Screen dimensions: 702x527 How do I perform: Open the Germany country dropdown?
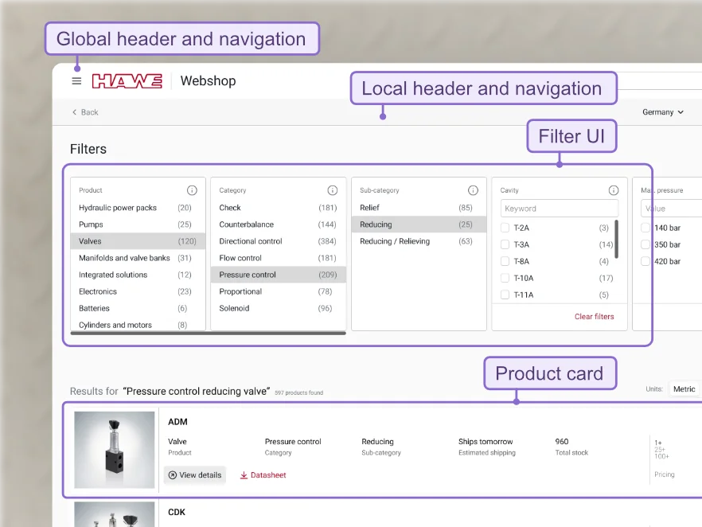point(662,112)
